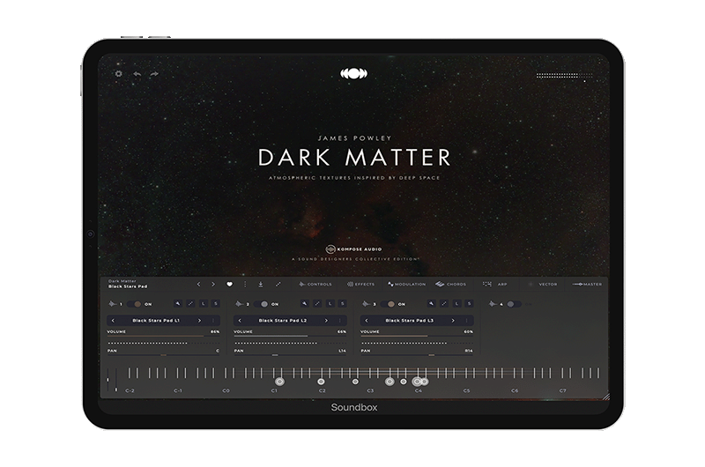This screenshot has height=467, width=705.
Task: Open Black Stars Pad L3 options dots
Action: click(x=466, y=321)
